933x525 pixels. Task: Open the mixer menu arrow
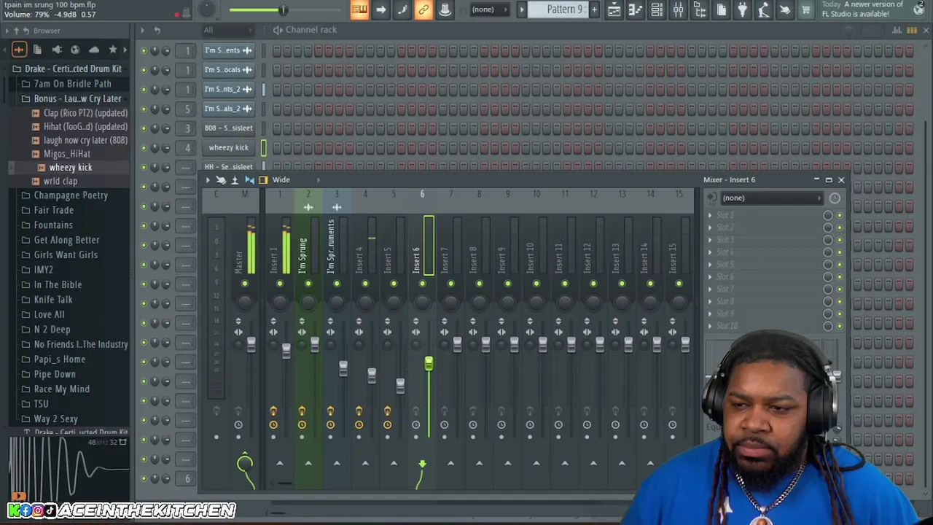(x=208, y=180)
